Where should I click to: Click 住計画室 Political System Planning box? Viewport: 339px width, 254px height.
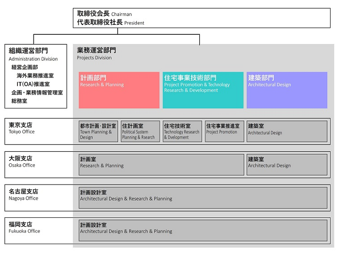point(140,131)
